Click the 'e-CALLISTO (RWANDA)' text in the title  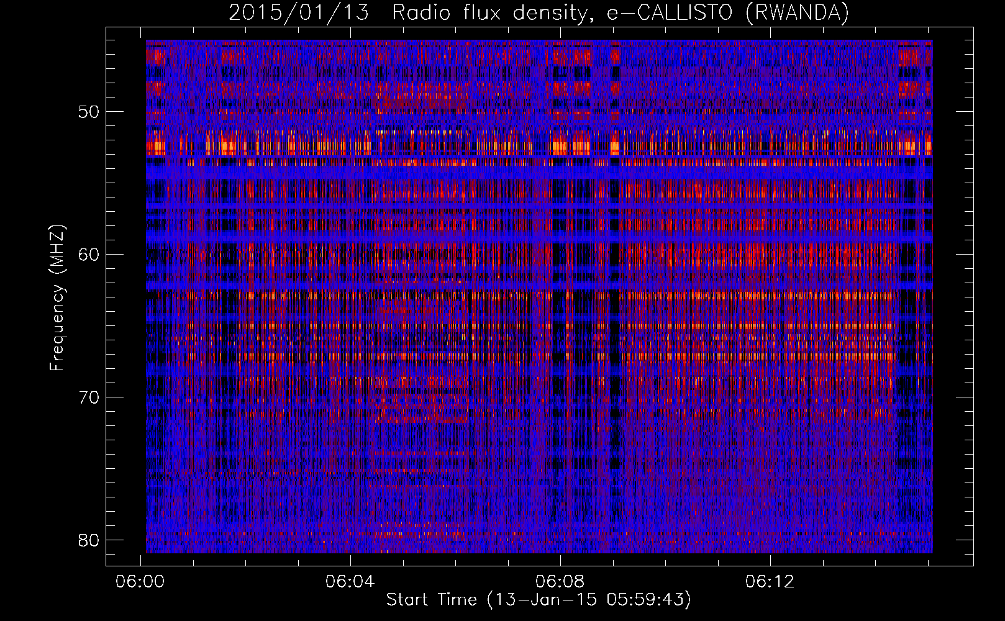click(x=728, y=12)
